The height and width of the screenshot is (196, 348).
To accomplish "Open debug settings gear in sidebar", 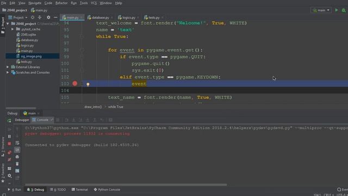I will pos(9,176).
